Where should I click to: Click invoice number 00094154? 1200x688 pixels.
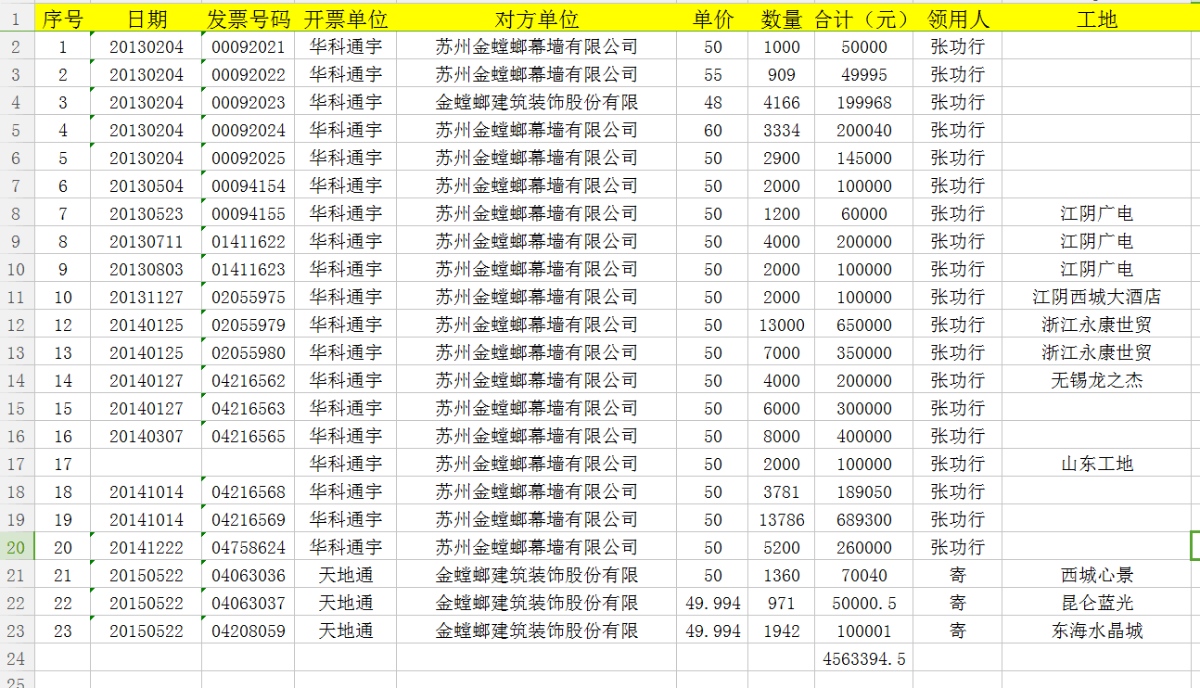click(249, 185)
